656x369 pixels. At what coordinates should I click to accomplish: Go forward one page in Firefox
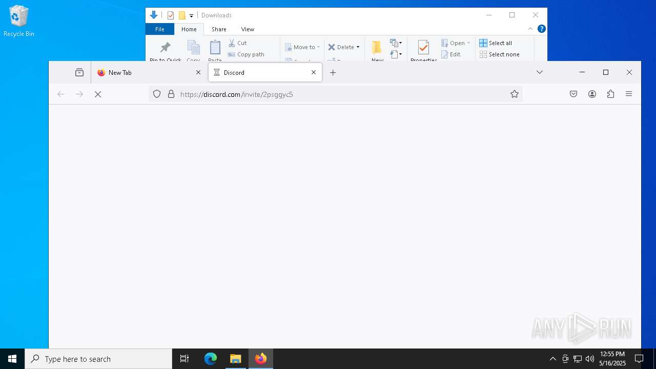[79, 94]
